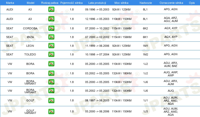Viewport: 200px width, 117px height.
Task: Click body code 1J1 in Golf row
Action: 146,100
